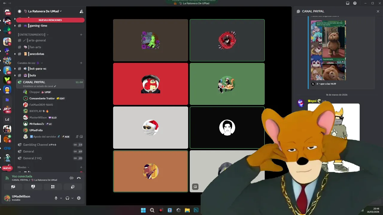Share your screen button
This screenshot has height=215, width=383.
click(33, 187)
